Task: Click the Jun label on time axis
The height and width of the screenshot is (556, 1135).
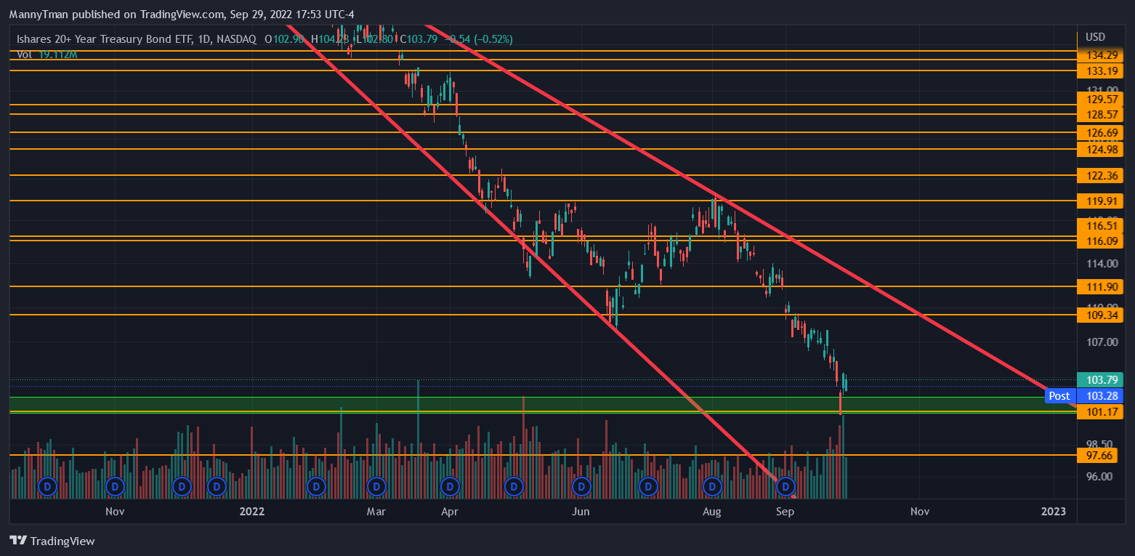Action: [580, 512]
